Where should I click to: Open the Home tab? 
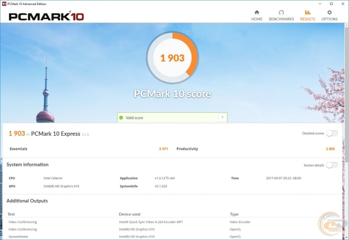[x=256, y=16]
